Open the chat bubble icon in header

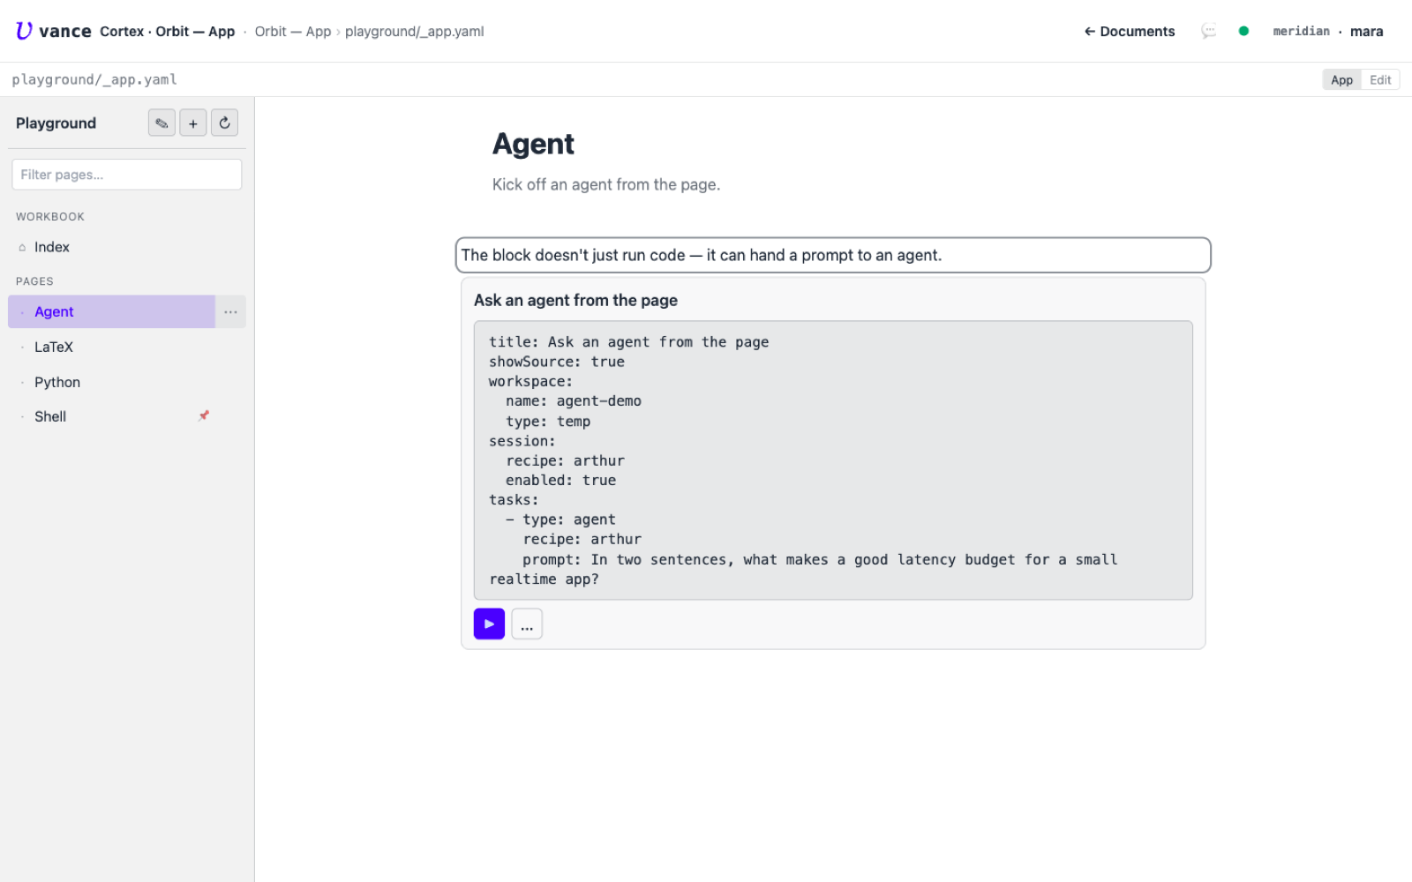pos(1209,31)
